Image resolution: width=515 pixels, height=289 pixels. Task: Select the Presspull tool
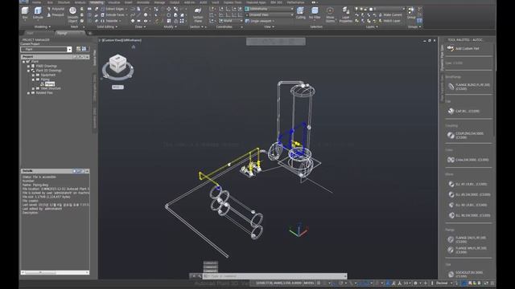56,14
